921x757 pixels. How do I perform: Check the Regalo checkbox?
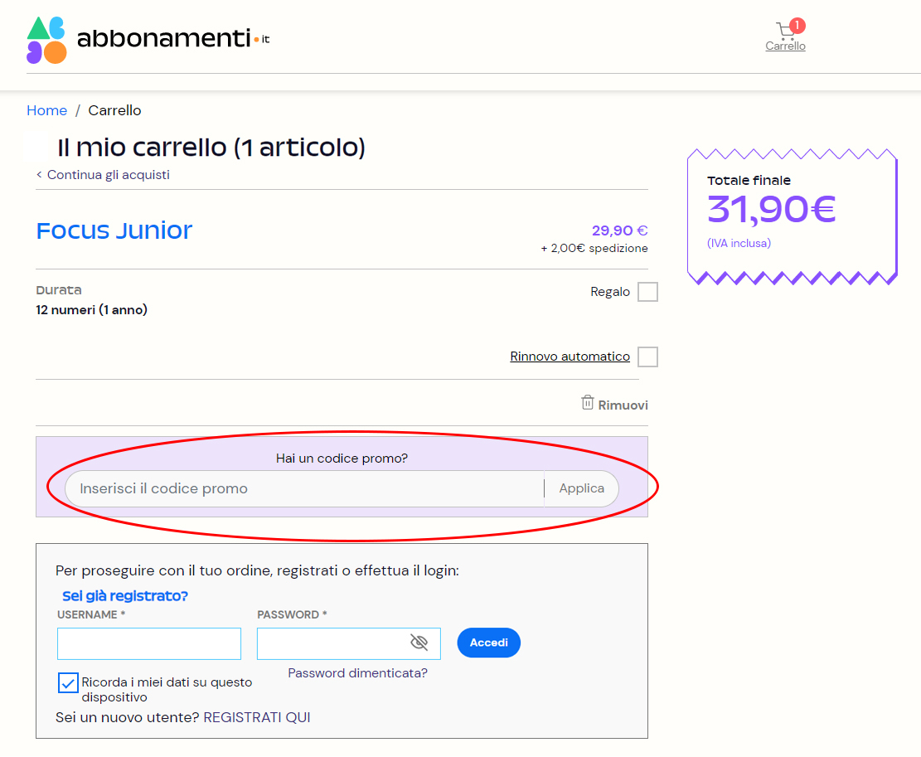pyautogui.click(x=647, y=291)
